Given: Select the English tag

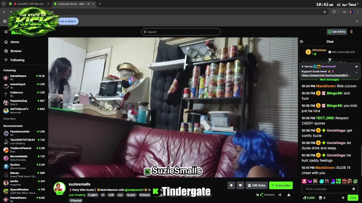Looking at the screenshot, I should (92, 195).
